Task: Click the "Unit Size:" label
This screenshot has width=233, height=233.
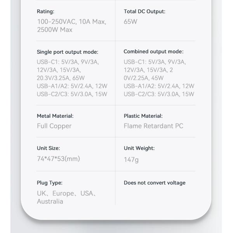Action: click(x=48, y=148)
